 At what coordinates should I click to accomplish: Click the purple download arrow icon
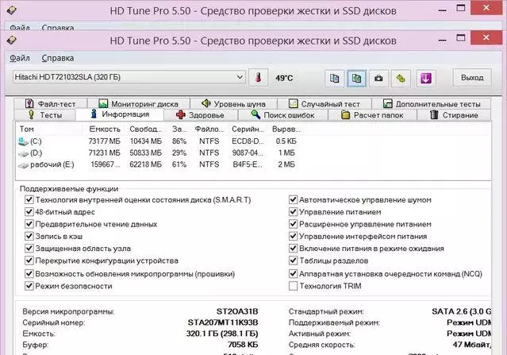[x=426, y=78]
